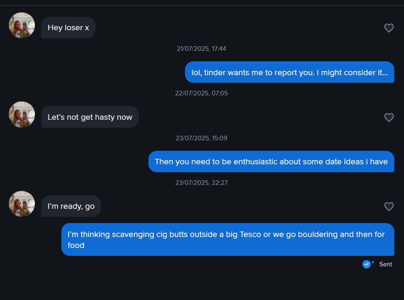Viewport: 404px width, 300px height.
Task: Click the blue double-check read receipt icon
Action: [x=367, y=264]
